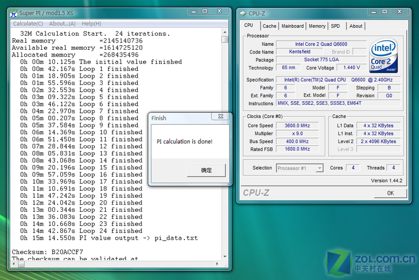Click the Code Name value 'Kentsfield'

pyautogui.click(x=300, y=51)
